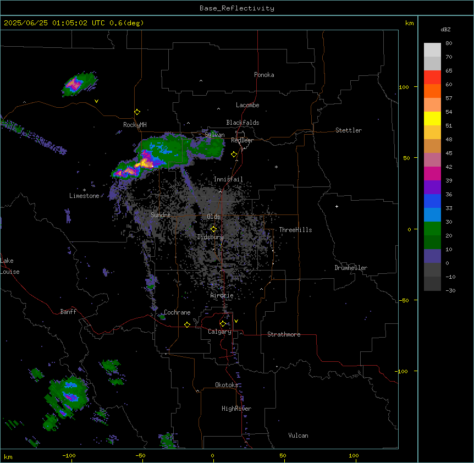The height and width of the screenshot is (463, 474).
Task: Click the dBZ legend heading
Action: [x=445, y=29]
